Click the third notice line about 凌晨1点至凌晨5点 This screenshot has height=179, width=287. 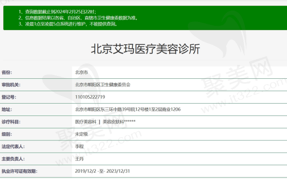[68, 24]
